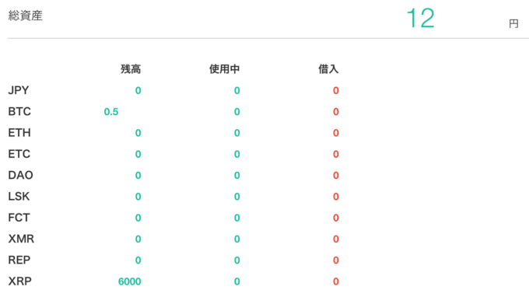Select the BTC row label
The width and height of the screenshot is (529, 290).
19,112
